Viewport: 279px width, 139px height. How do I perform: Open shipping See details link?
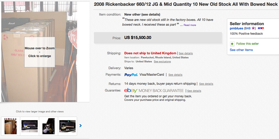pyautogui.click(x=186, y=53)
